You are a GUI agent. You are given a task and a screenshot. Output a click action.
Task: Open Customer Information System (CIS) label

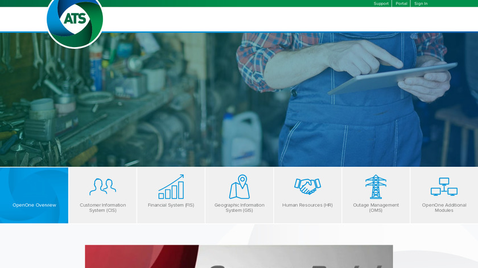pos(102,208)
